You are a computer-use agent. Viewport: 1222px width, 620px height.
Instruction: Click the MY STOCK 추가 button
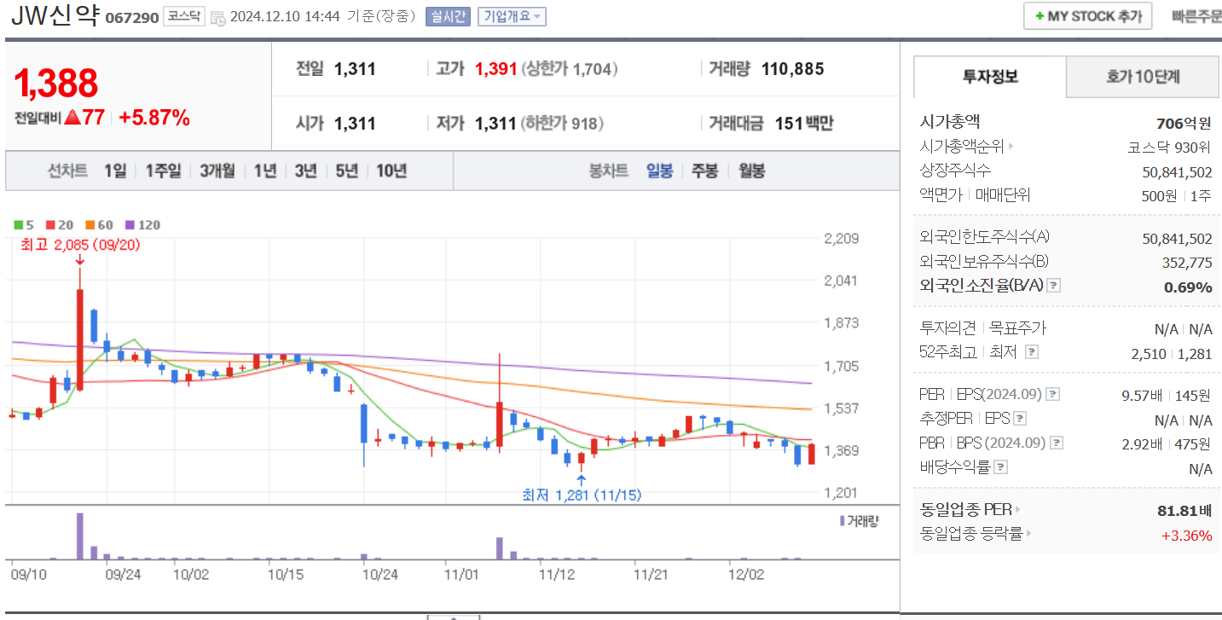[x=1087, y=15]
